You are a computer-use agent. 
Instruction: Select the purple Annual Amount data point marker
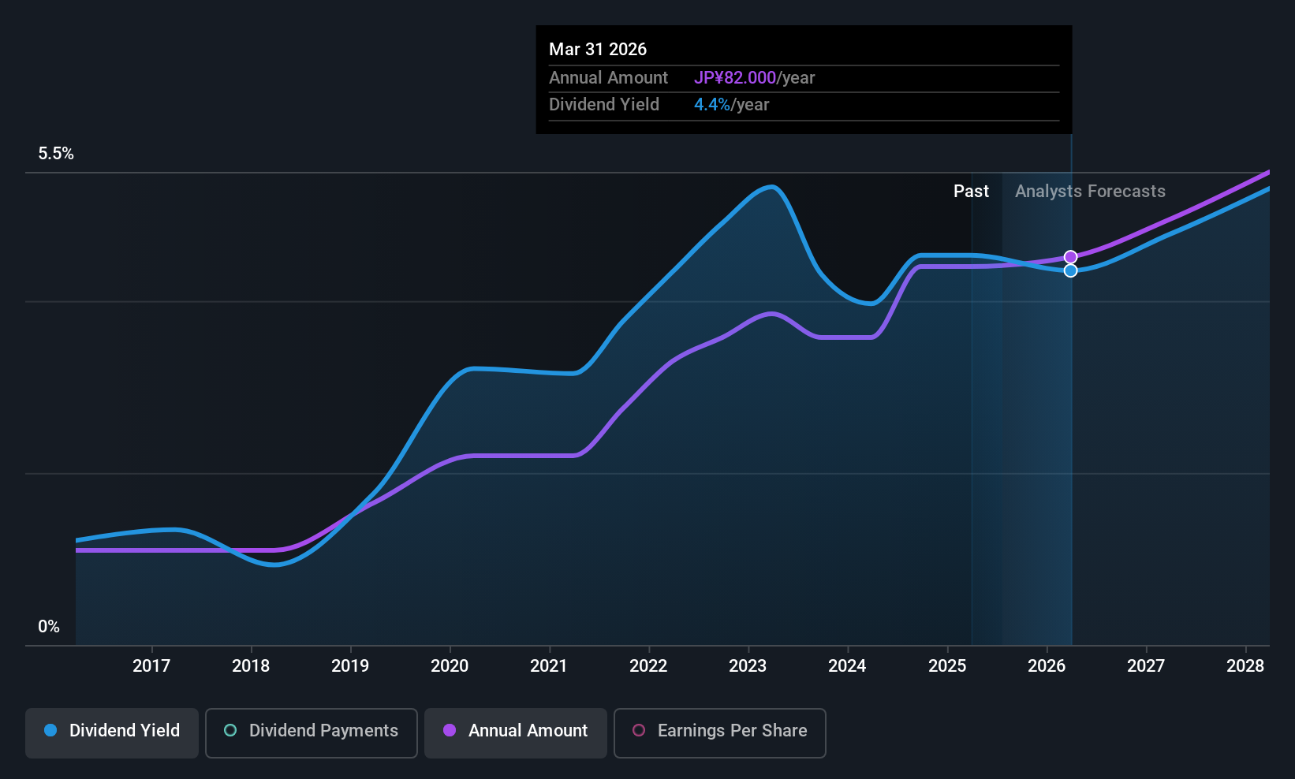click(x=1071, y=257)
